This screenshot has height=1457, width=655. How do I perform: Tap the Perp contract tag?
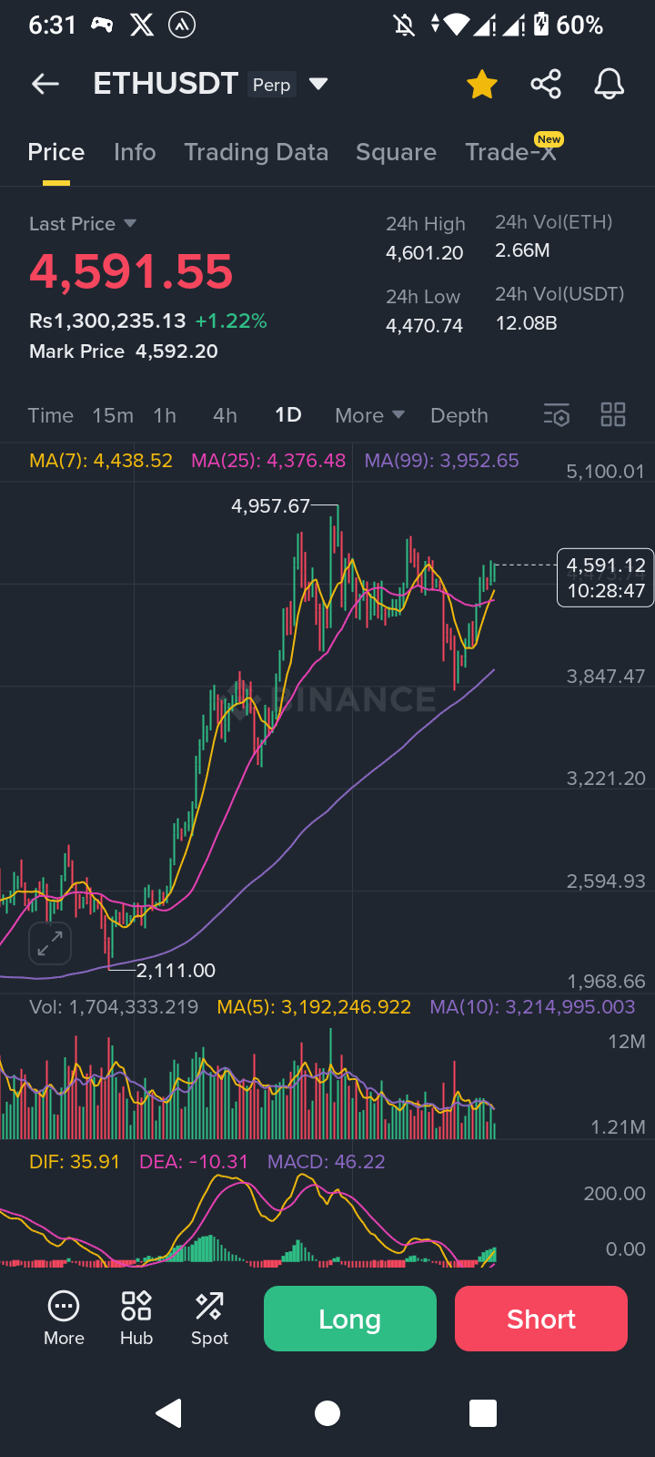[271, 85]
